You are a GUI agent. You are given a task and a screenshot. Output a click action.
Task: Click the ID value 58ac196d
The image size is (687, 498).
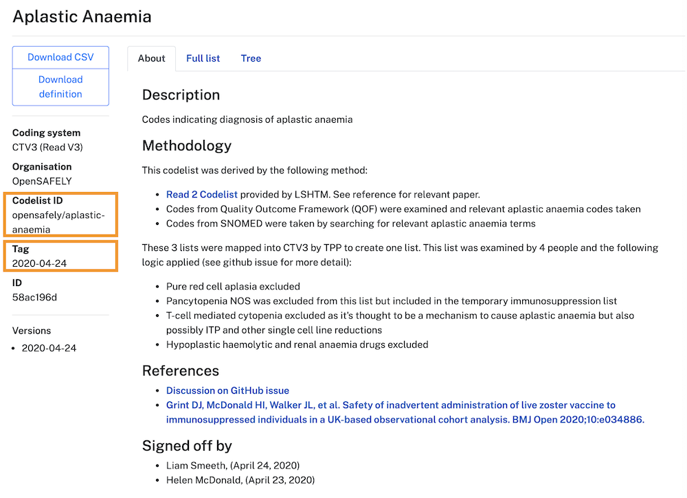34,297
